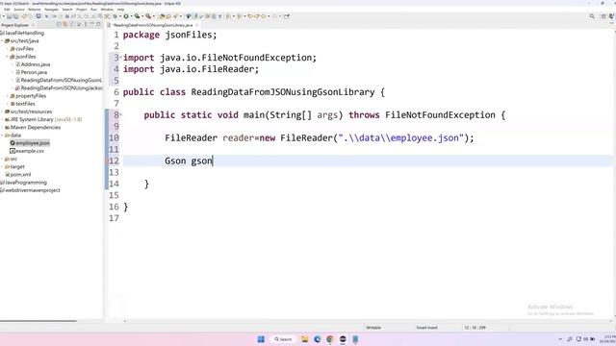Expand the propertyFiles package
Screen dimensions: 616x346
point(8,96)
